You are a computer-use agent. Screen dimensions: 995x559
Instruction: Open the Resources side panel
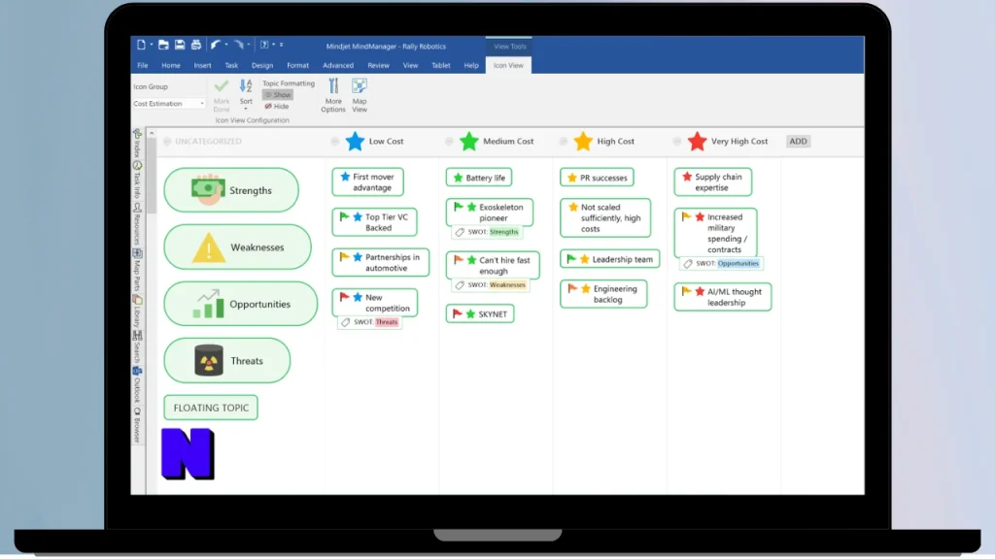coord(137,224)
